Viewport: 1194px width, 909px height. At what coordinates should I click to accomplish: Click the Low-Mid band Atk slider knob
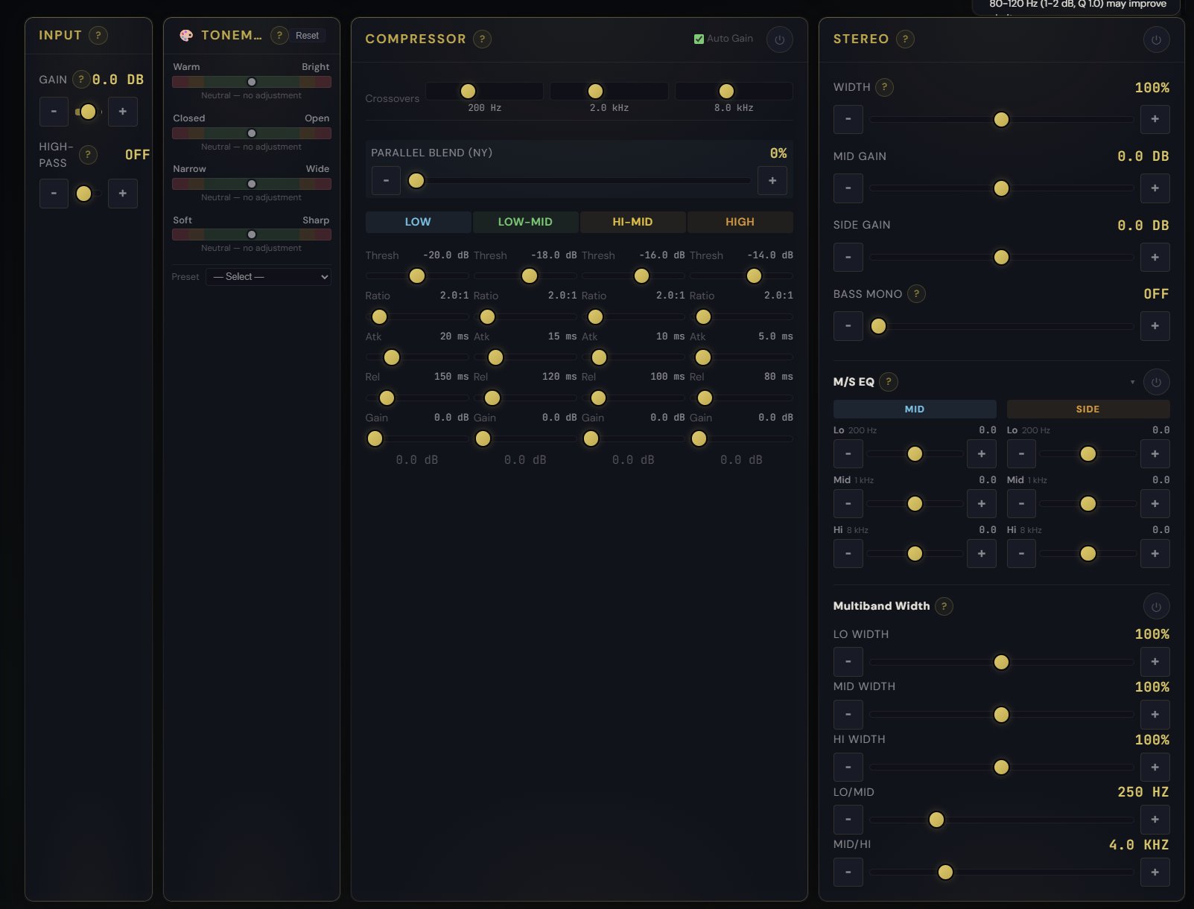pos(495,357)
